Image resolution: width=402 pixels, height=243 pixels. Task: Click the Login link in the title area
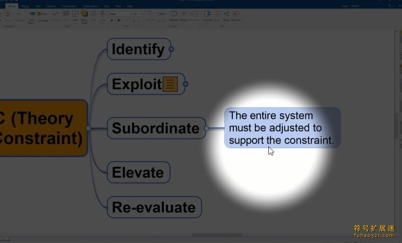click(345, 6)
